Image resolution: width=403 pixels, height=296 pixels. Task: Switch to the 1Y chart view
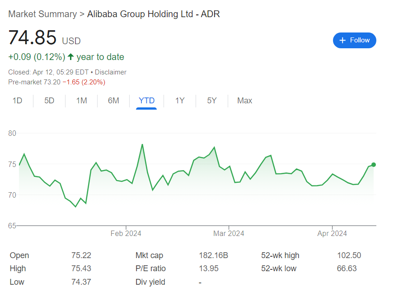tap(180, 101)
